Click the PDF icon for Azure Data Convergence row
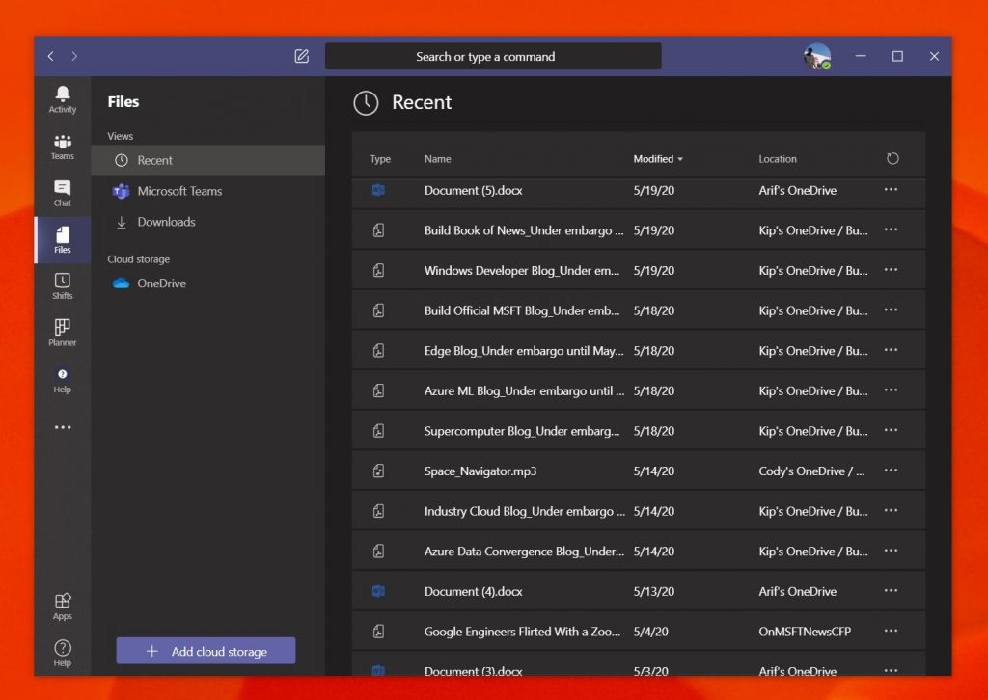 [378, 552]
